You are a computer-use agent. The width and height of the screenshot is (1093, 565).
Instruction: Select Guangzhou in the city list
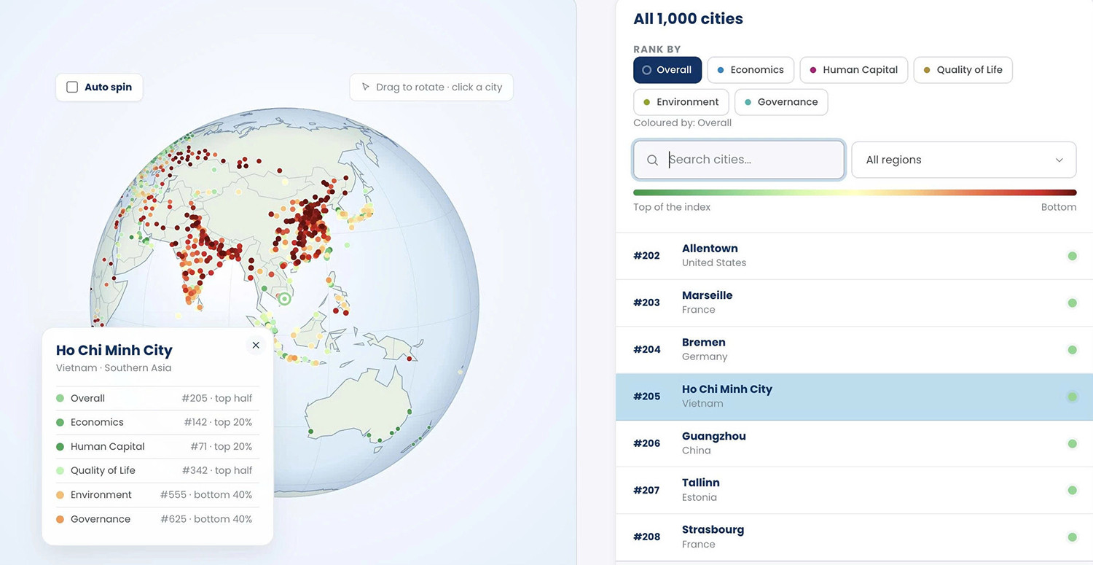pyautogui.click(x=854, y=443)
